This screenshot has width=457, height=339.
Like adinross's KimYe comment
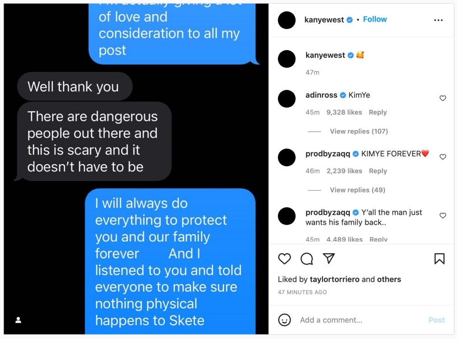coord(443,98)
